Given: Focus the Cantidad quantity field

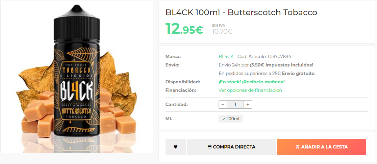Looking at the screenshot, I should [x=235, y=105].
